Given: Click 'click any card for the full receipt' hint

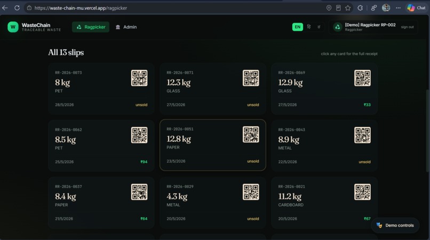Looking at the screenshot, I should click(349, 54).
